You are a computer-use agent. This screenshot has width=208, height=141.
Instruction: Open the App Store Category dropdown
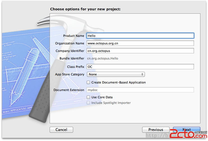[116, 74]
